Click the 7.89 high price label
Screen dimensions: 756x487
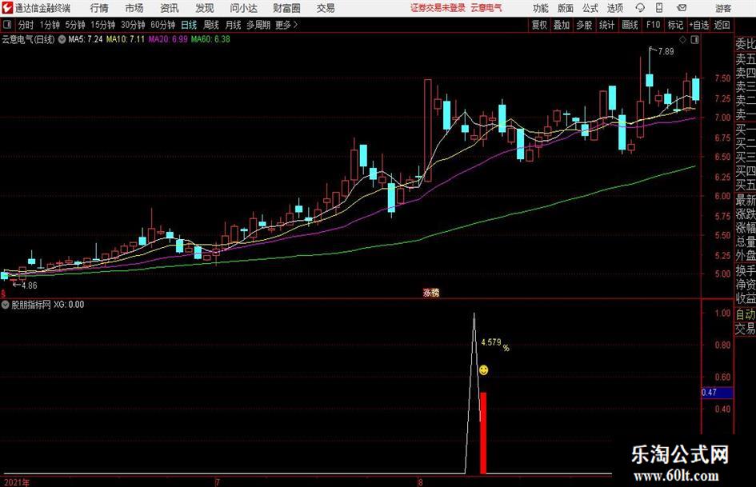(x=666, y=52)
